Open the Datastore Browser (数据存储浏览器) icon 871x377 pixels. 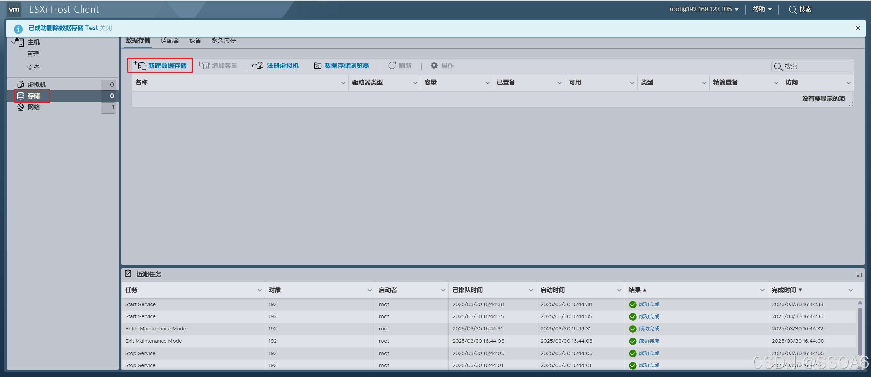317,66
